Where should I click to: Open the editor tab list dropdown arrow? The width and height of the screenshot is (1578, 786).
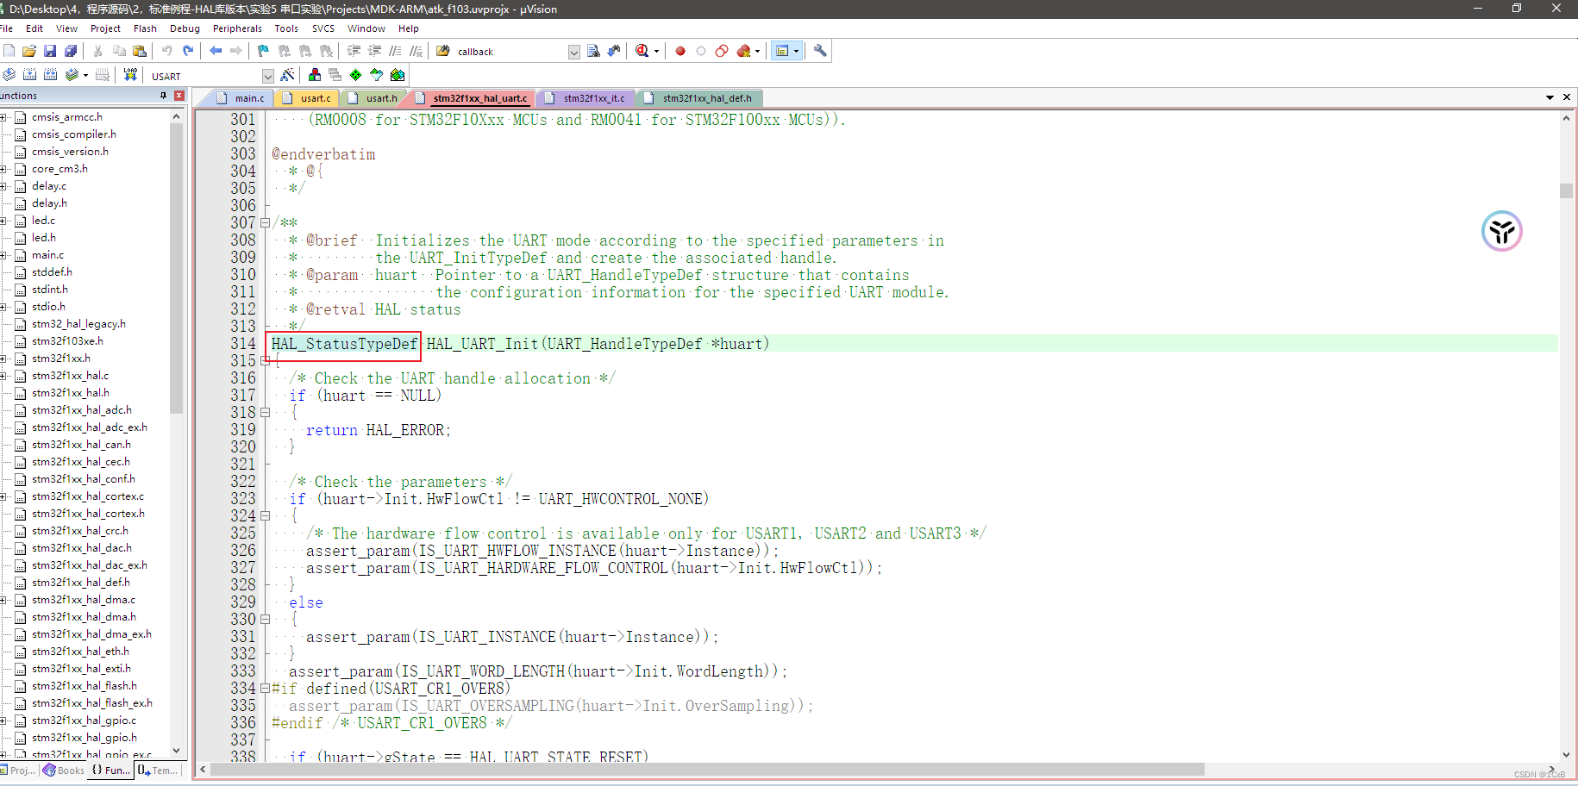(x=1550, y=97)
